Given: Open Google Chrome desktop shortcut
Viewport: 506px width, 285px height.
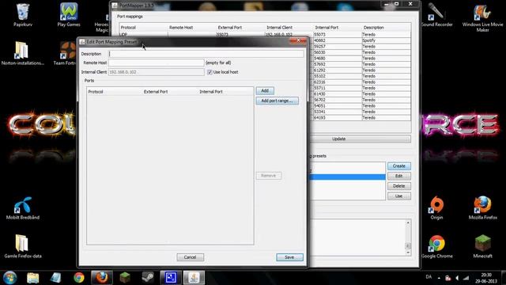Looking at the screenshot, I should click(436, 246).
